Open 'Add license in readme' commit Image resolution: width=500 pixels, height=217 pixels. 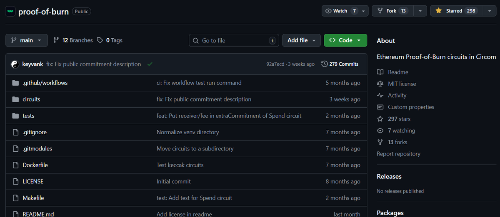pyautogui.click(x=184, y=214)
